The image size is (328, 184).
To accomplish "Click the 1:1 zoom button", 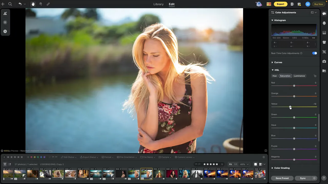I will (x=235, y=164).
